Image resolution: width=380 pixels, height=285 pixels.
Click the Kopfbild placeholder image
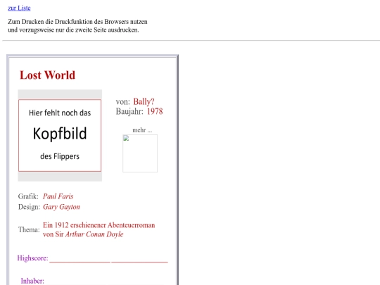coord(60,135)
